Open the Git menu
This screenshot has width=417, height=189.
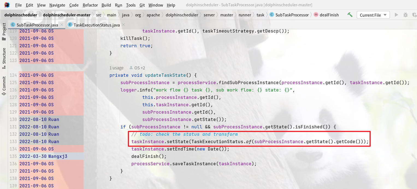point(142,5)
